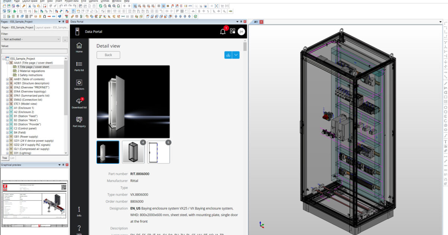Switch to the List tab below the page tree
Viewport: 448px width, 235px height.
point(12,158)
